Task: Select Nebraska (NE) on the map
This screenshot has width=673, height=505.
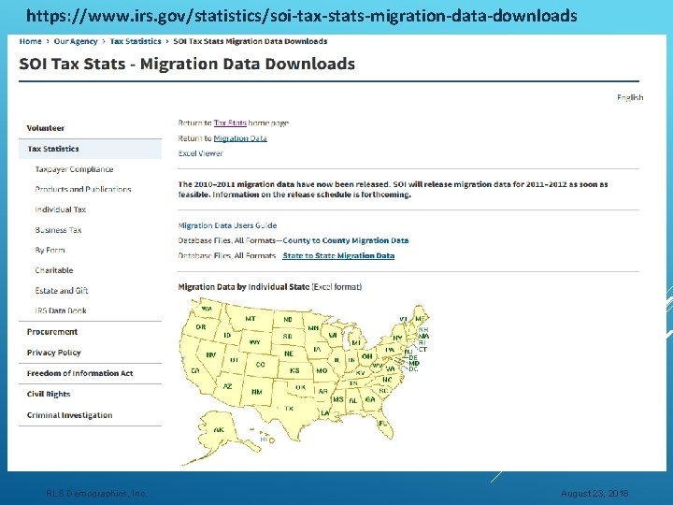Action: click(x=289, y=353)
